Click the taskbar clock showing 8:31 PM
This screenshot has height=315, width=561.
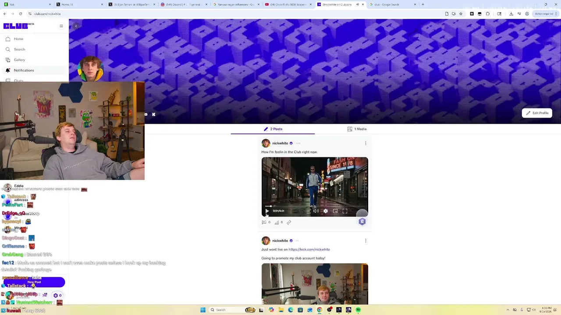pyautogui.click(x=546, y=310)
